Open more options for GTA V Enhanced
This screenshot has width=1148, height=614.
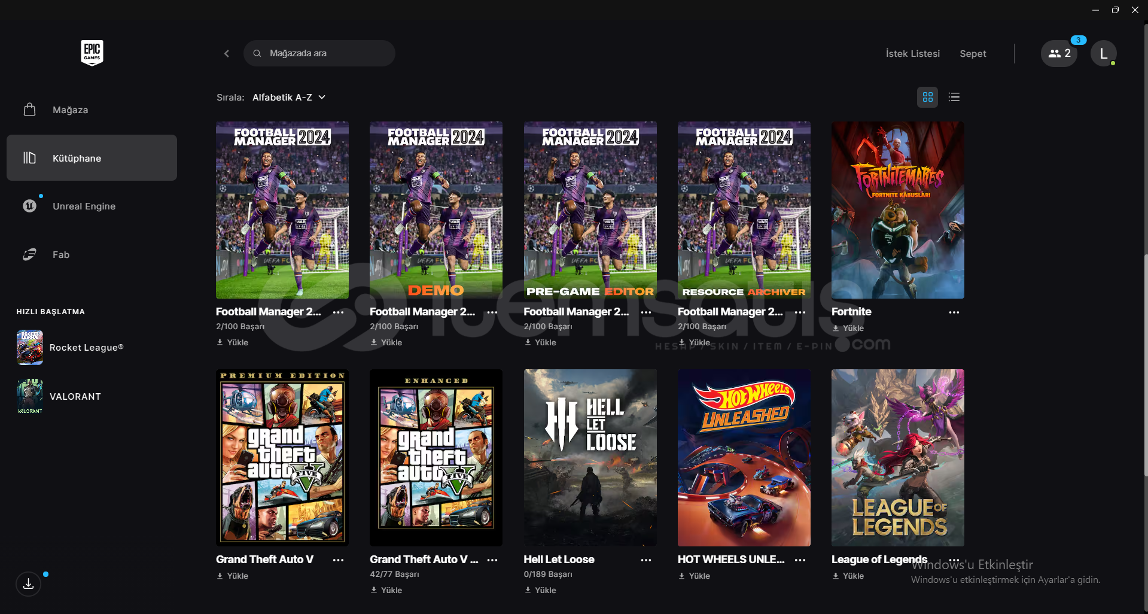[x=492, y=560]
